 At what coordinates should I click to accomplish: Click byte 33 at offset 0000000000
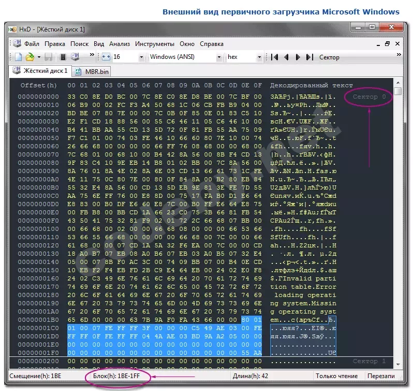pyautogui.click(x=71, y=97)
